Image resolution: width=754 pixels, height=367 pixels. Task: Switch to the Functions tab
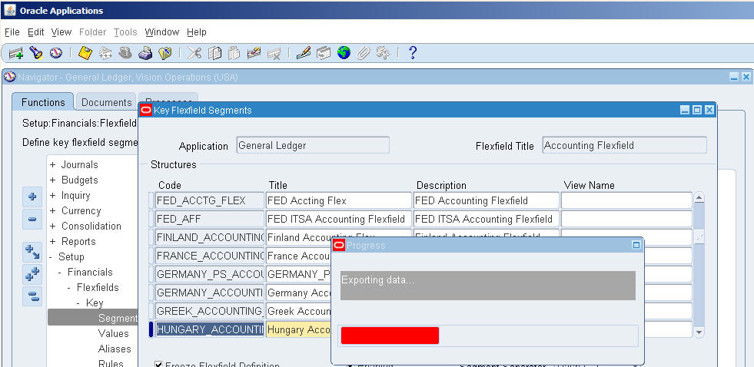point(43,102)
